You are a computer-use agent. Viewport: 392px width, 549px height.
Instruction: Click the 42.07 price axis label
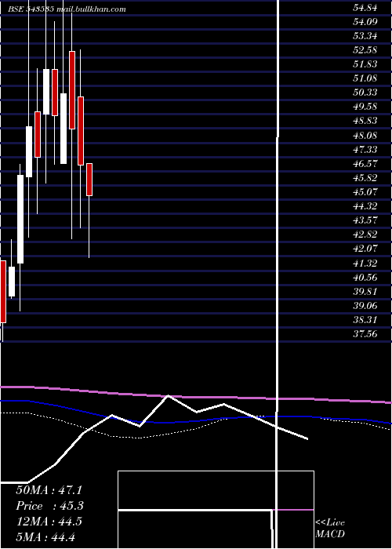tap(365, 249)
